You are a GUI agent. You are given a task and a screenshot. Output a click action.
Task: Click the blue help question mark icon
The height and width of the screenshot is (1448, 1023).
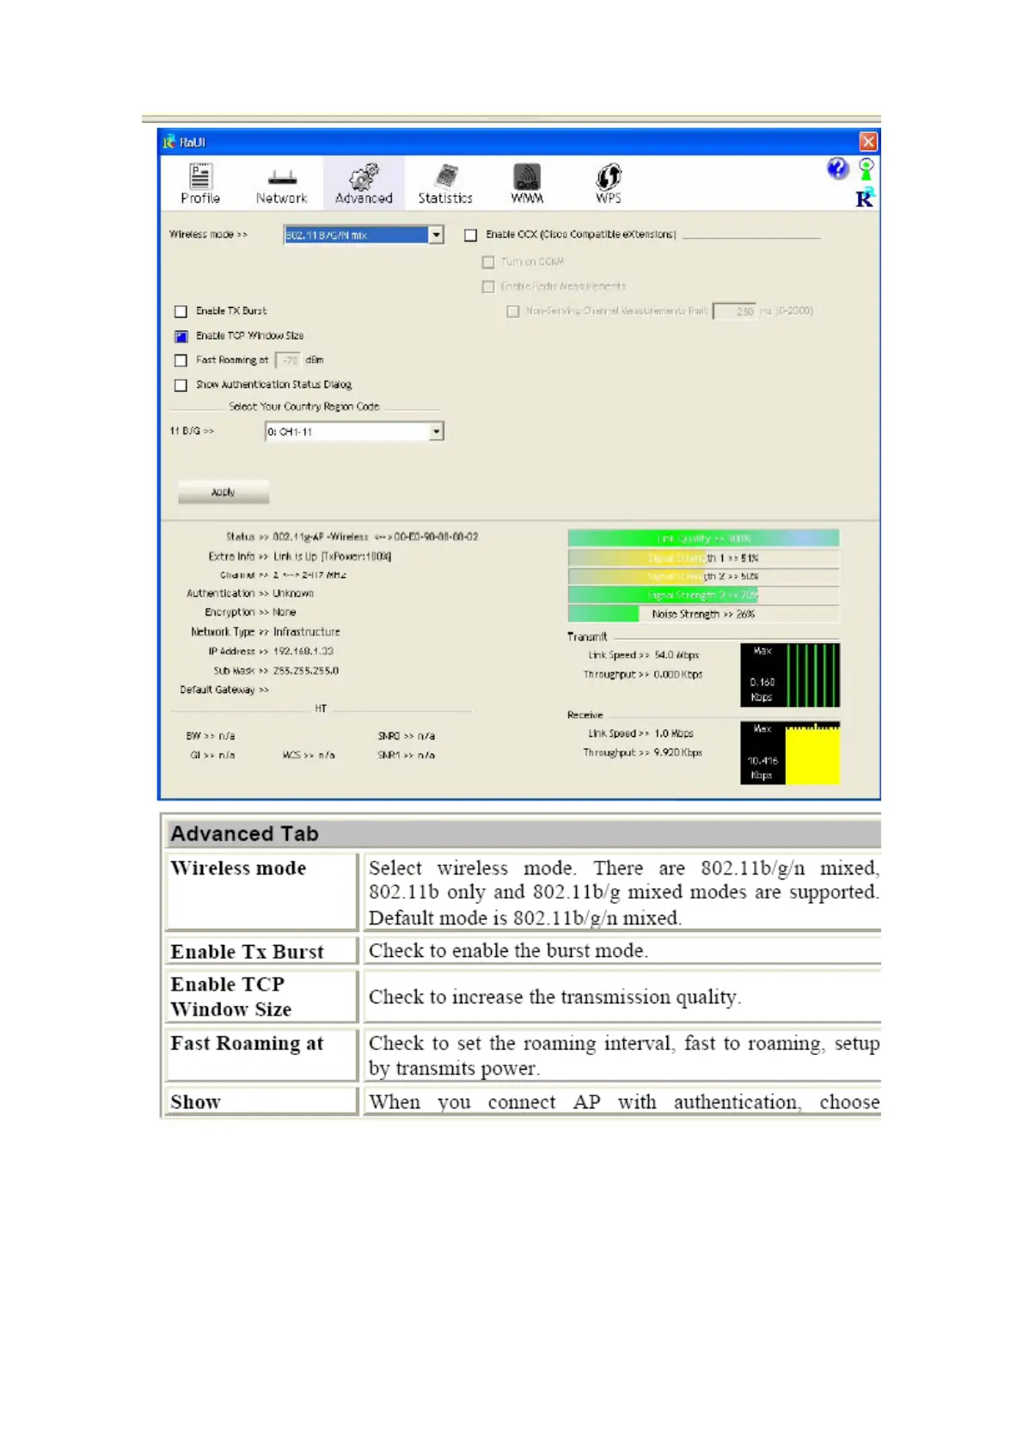(x=837, y=169)
